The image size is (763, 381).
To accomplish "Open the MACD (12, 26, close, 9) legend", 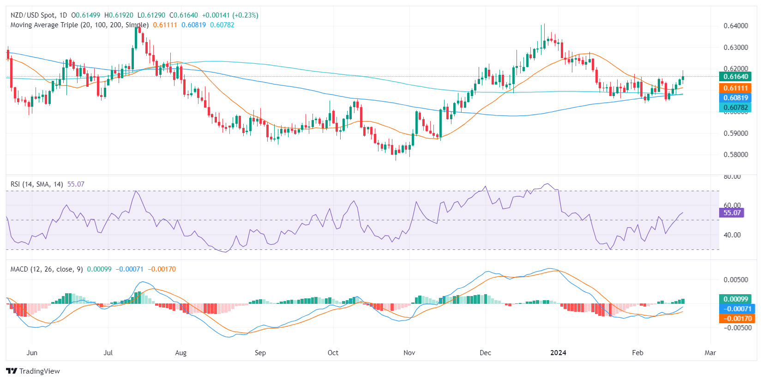I will click(47, 269).
